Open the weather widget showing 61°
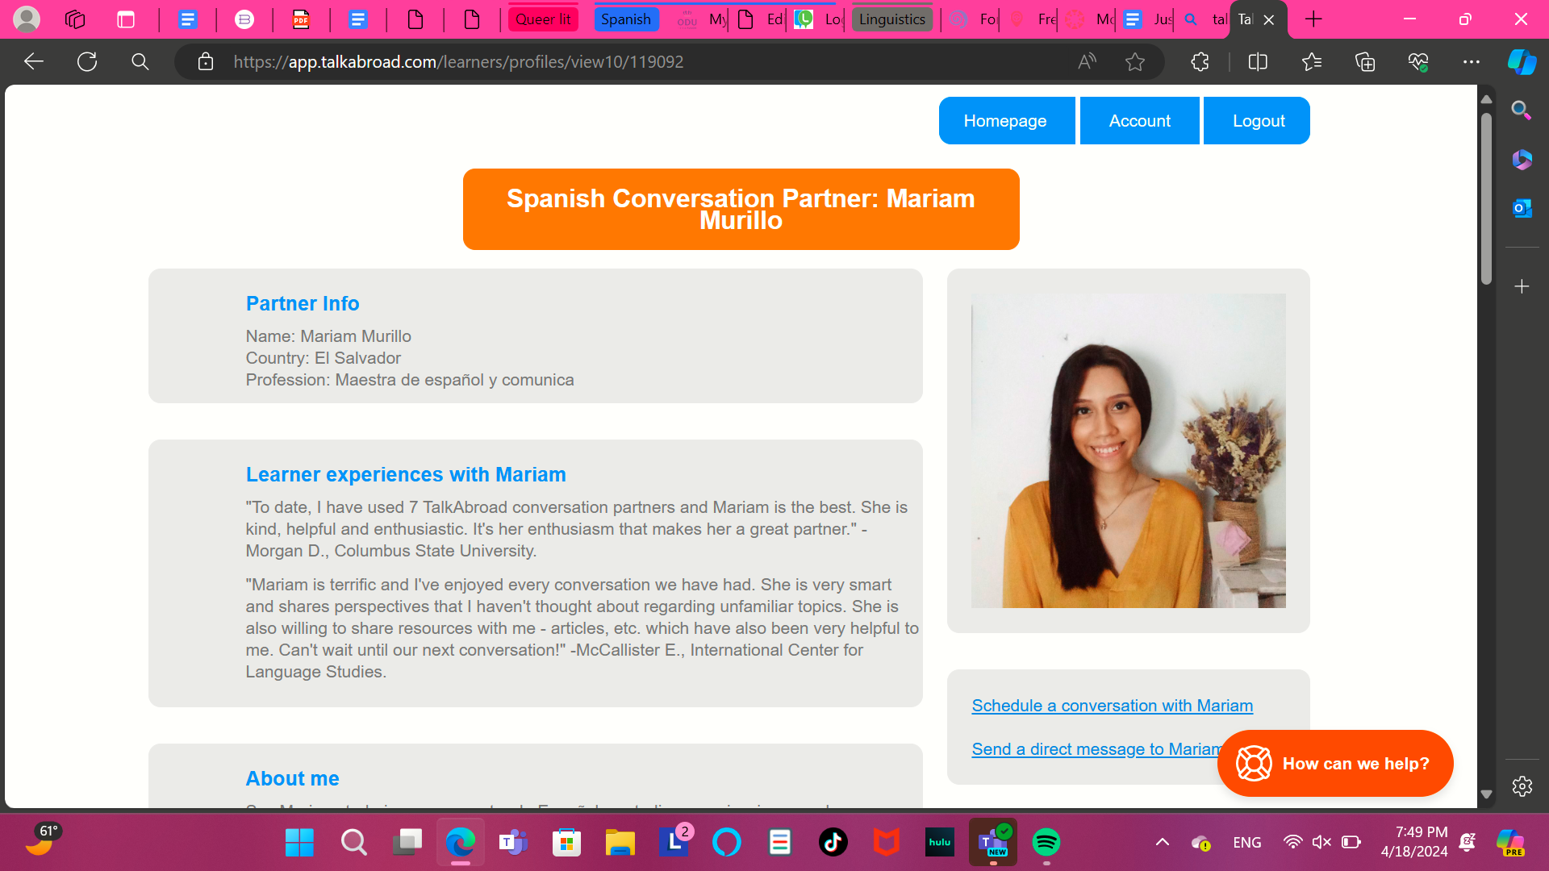The height and width of the screenshot is (871, 1549). [42, 840]
